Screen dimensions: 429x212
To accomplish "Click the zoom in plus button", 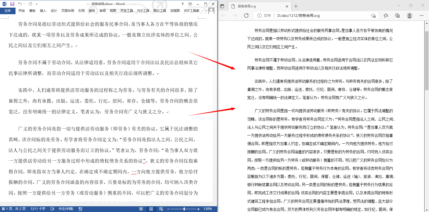I will click(198, 209).
